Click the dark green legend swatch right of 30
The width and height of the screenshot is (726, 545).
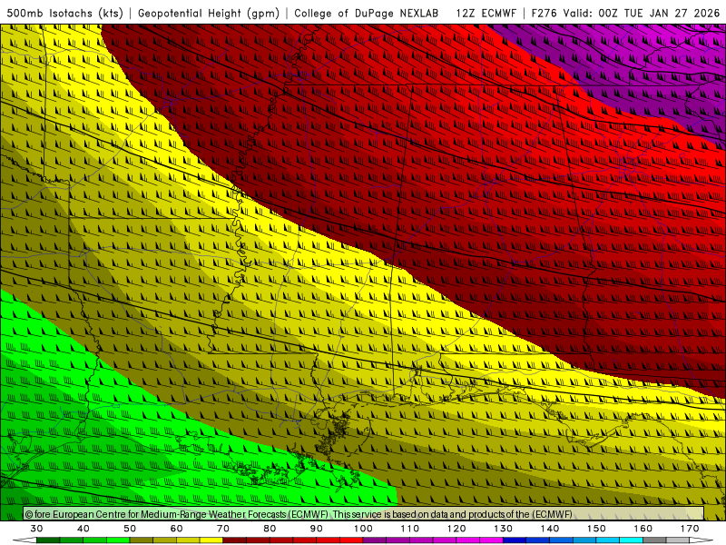[x=48, y=540]
